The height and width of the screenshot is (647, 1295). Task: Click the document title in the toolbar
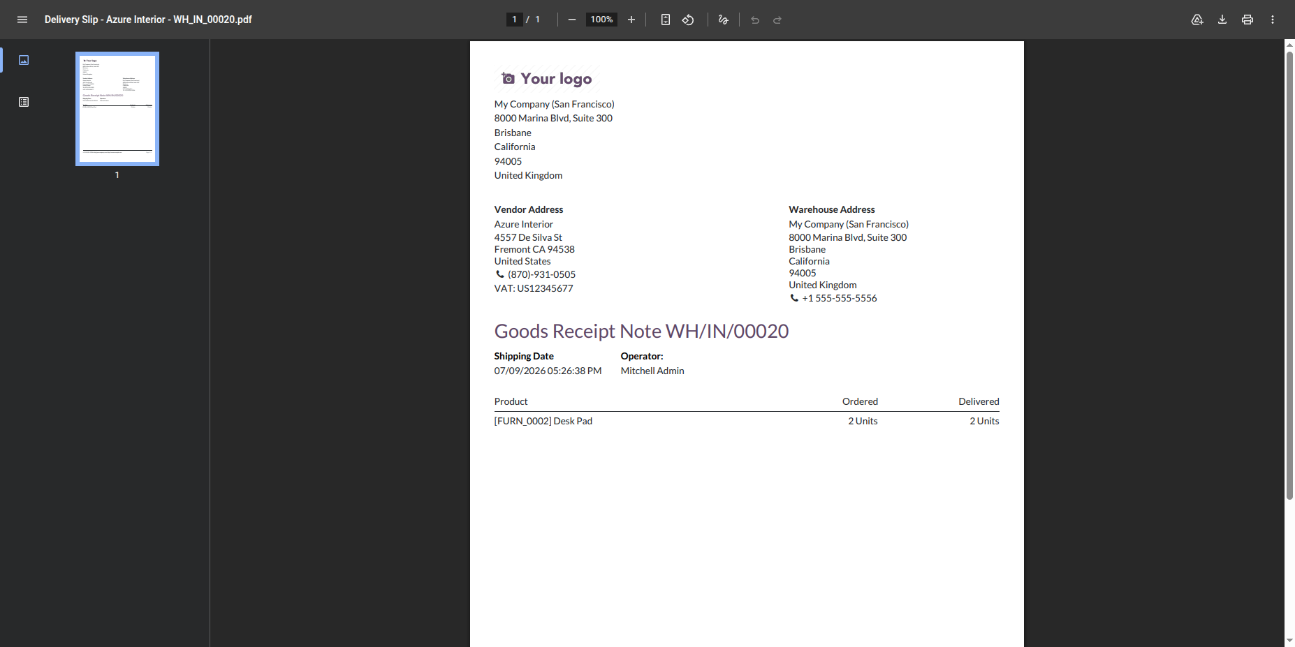(x=148, y=20)
